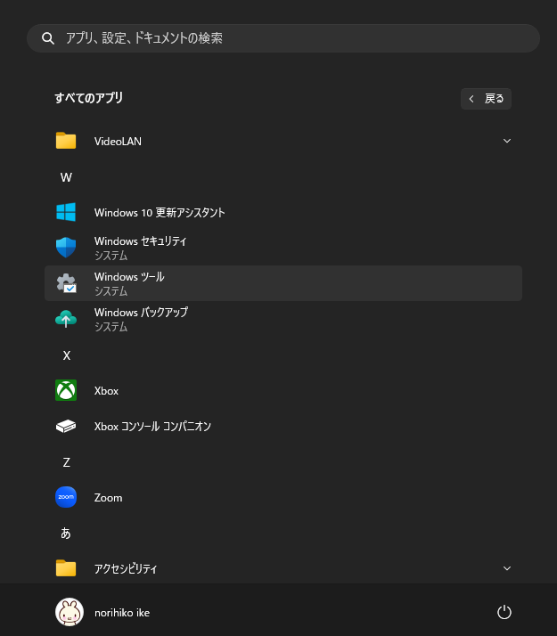Jump via the W letter header
The image size is (557, 636).
click(66, 177)
